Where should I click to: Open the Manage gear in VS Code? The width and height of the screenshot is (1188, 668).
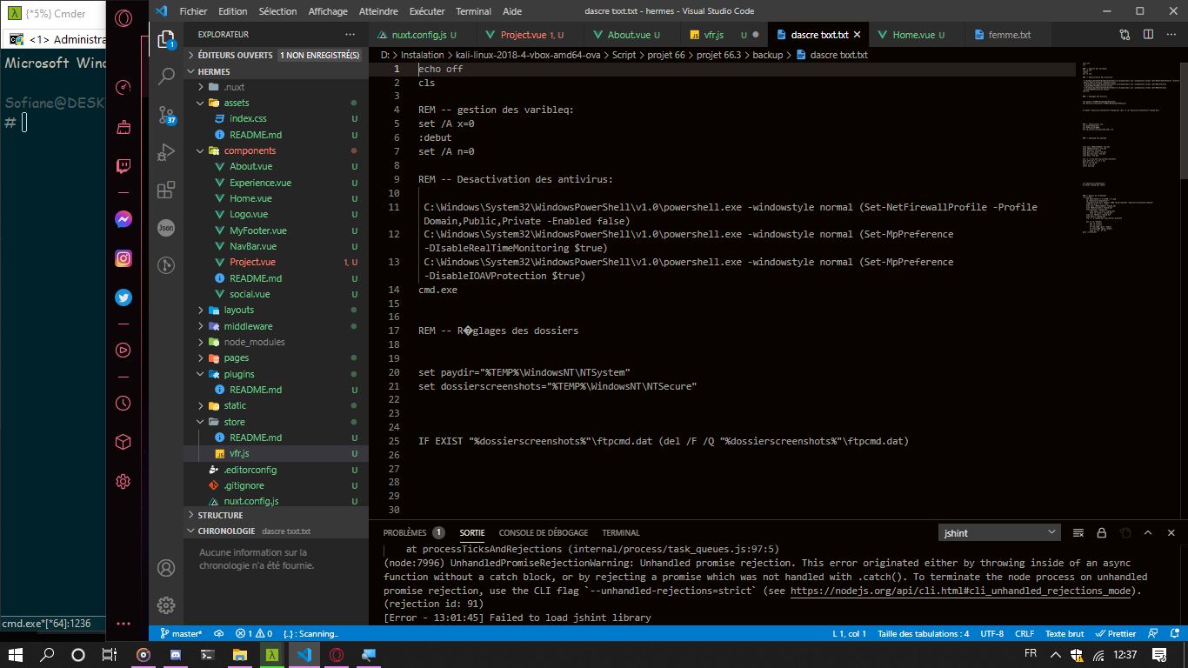pos(166,605)
